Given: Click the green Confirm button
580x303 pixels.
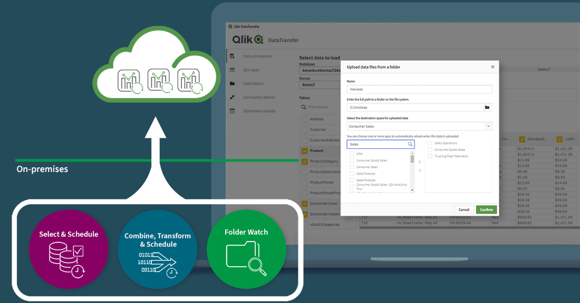Looking at the screenshot, I should point(487,209).
